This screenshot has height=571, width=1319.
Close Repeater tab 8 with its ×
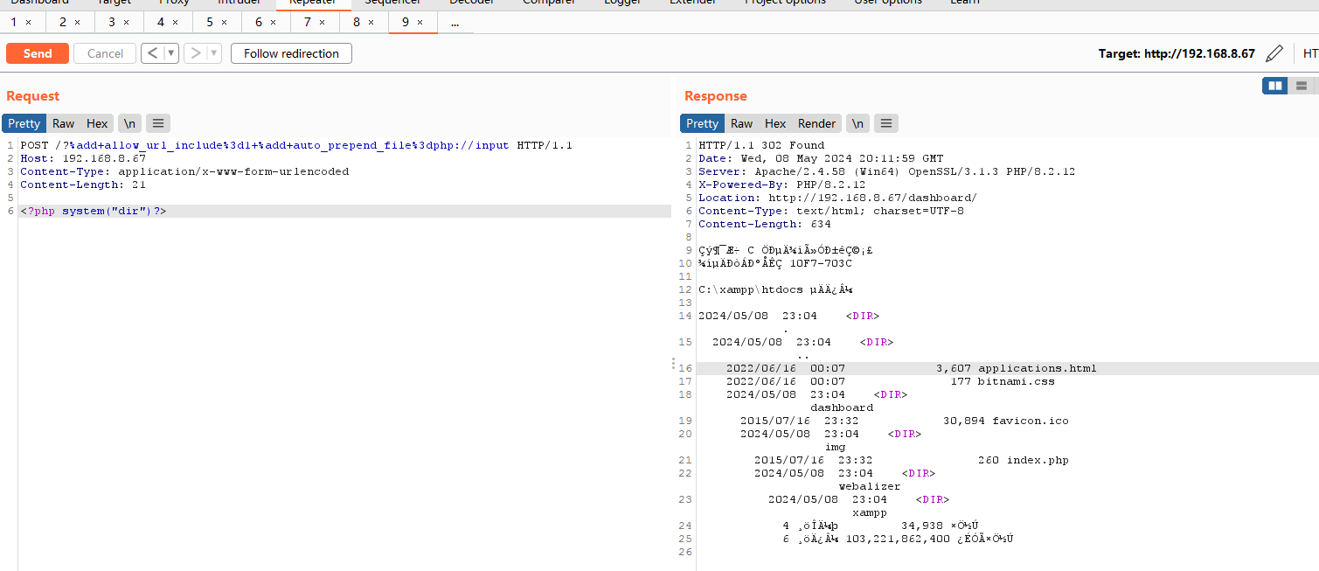371,22
